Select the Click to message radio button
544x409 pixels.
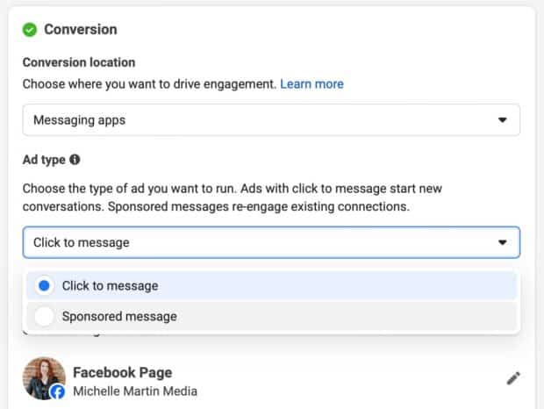[x=44, y=286]
